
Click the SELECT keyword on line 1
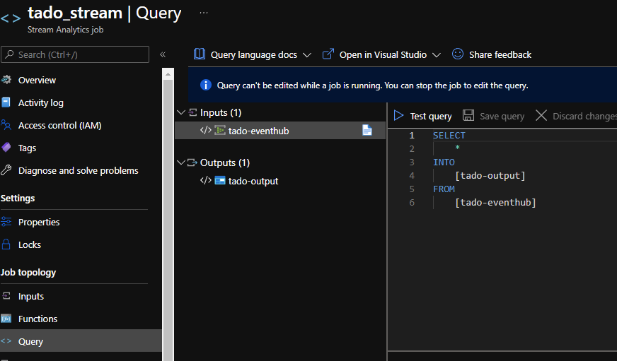point(449,136)
